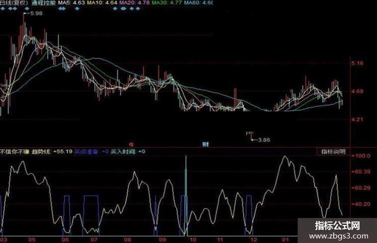This screenshot has height=243, width=377.
Task: Click the 日线(复权) period label
Action: tap(14, 3)
